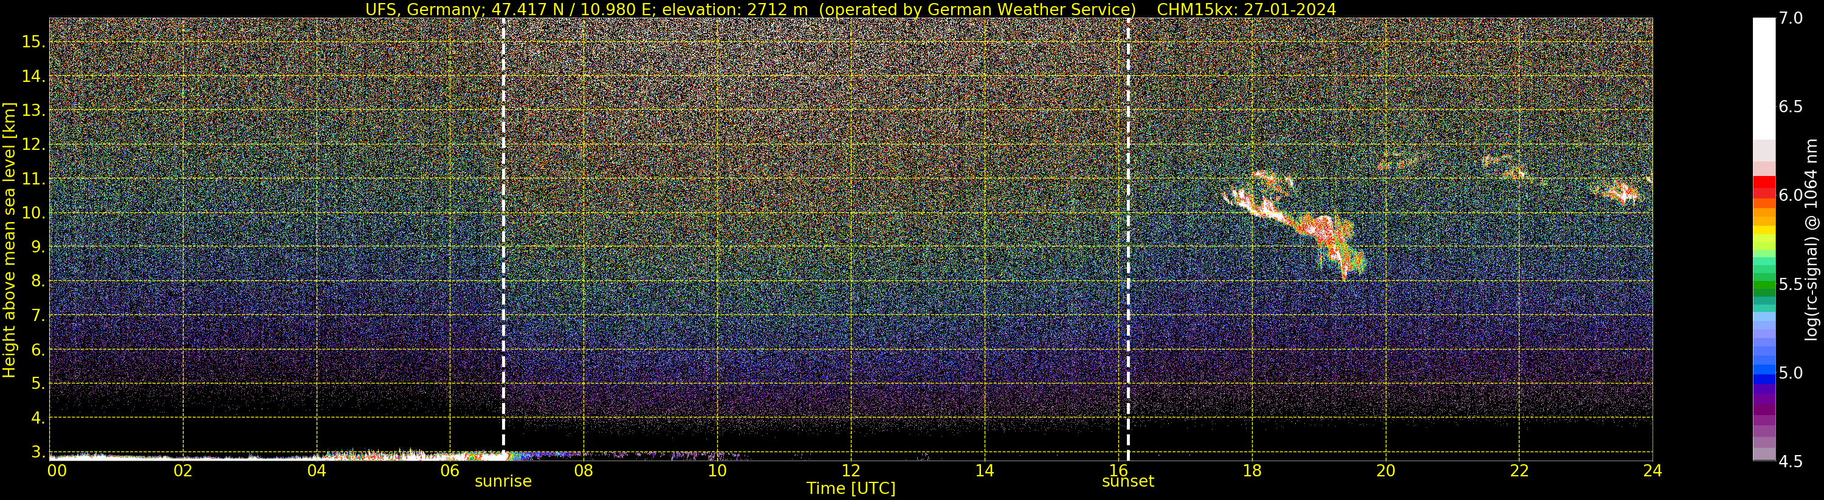This screenshot has width=1824, height=500.
Task: Click the height tick label '8.'
Action: point(38,281)
